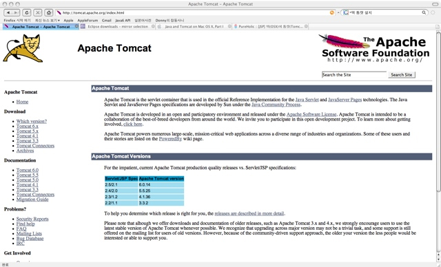
Task: Close the PureHolic tab
Action: 306,26
